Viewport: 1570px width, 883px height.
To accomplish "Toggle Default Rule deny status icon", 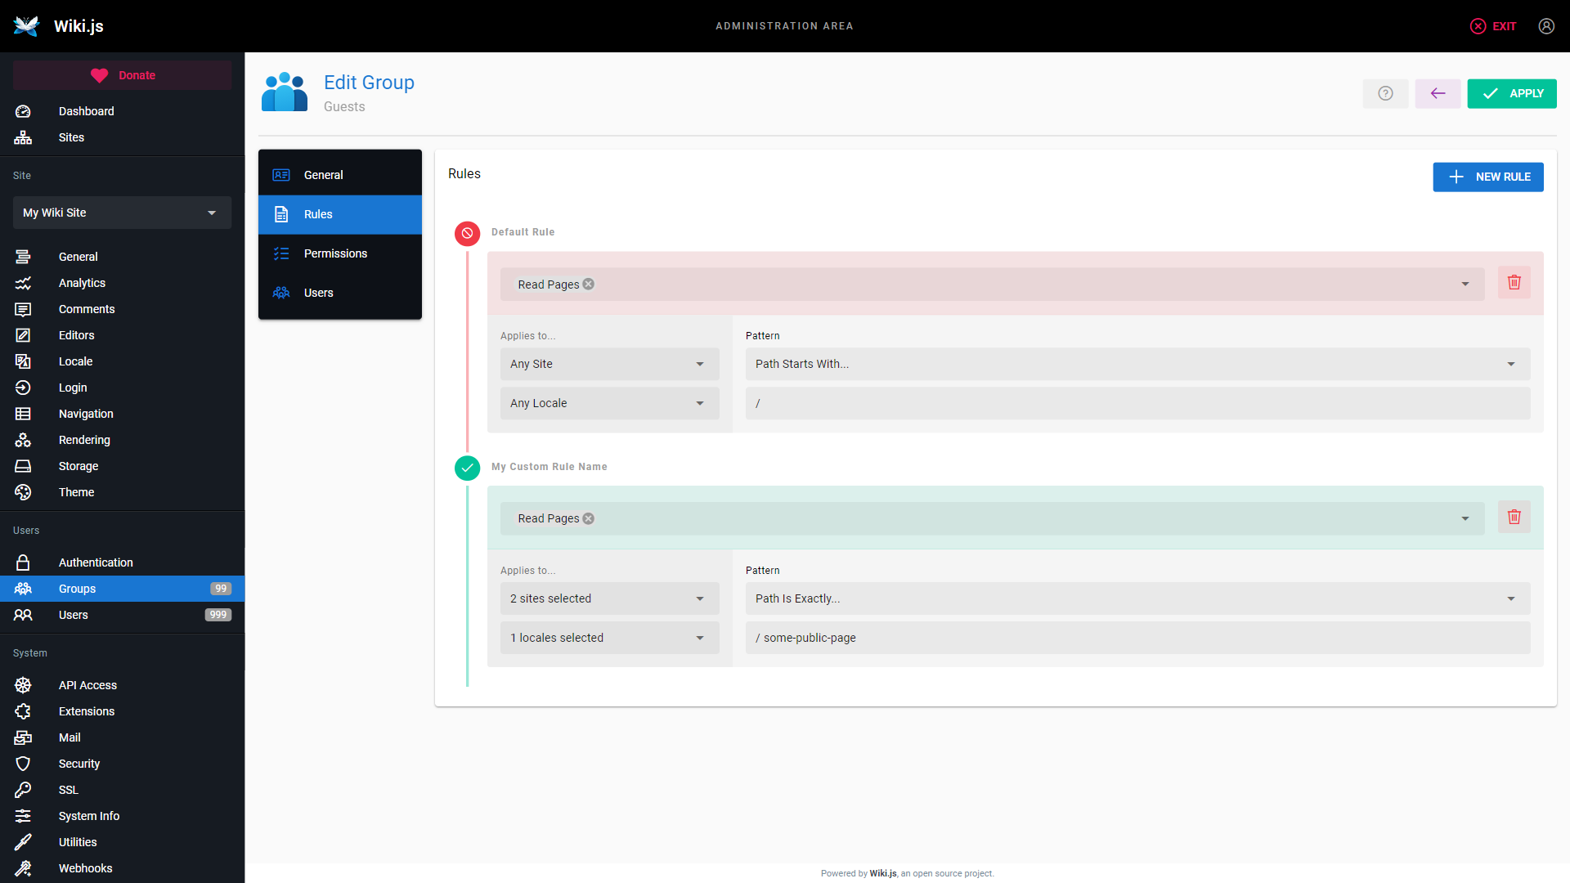I will [467, 233].
